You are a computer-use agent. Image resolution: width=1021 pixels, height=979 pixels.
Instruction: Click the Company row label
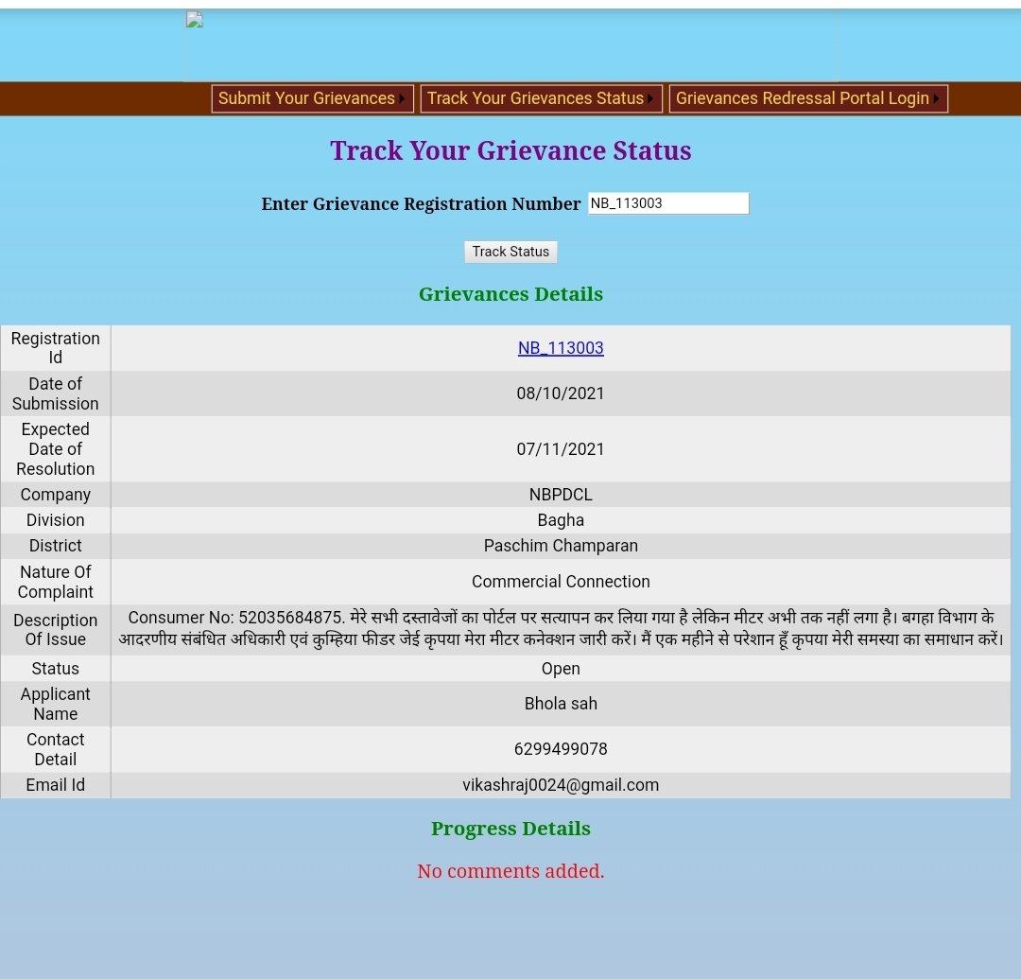click(56, 495)
